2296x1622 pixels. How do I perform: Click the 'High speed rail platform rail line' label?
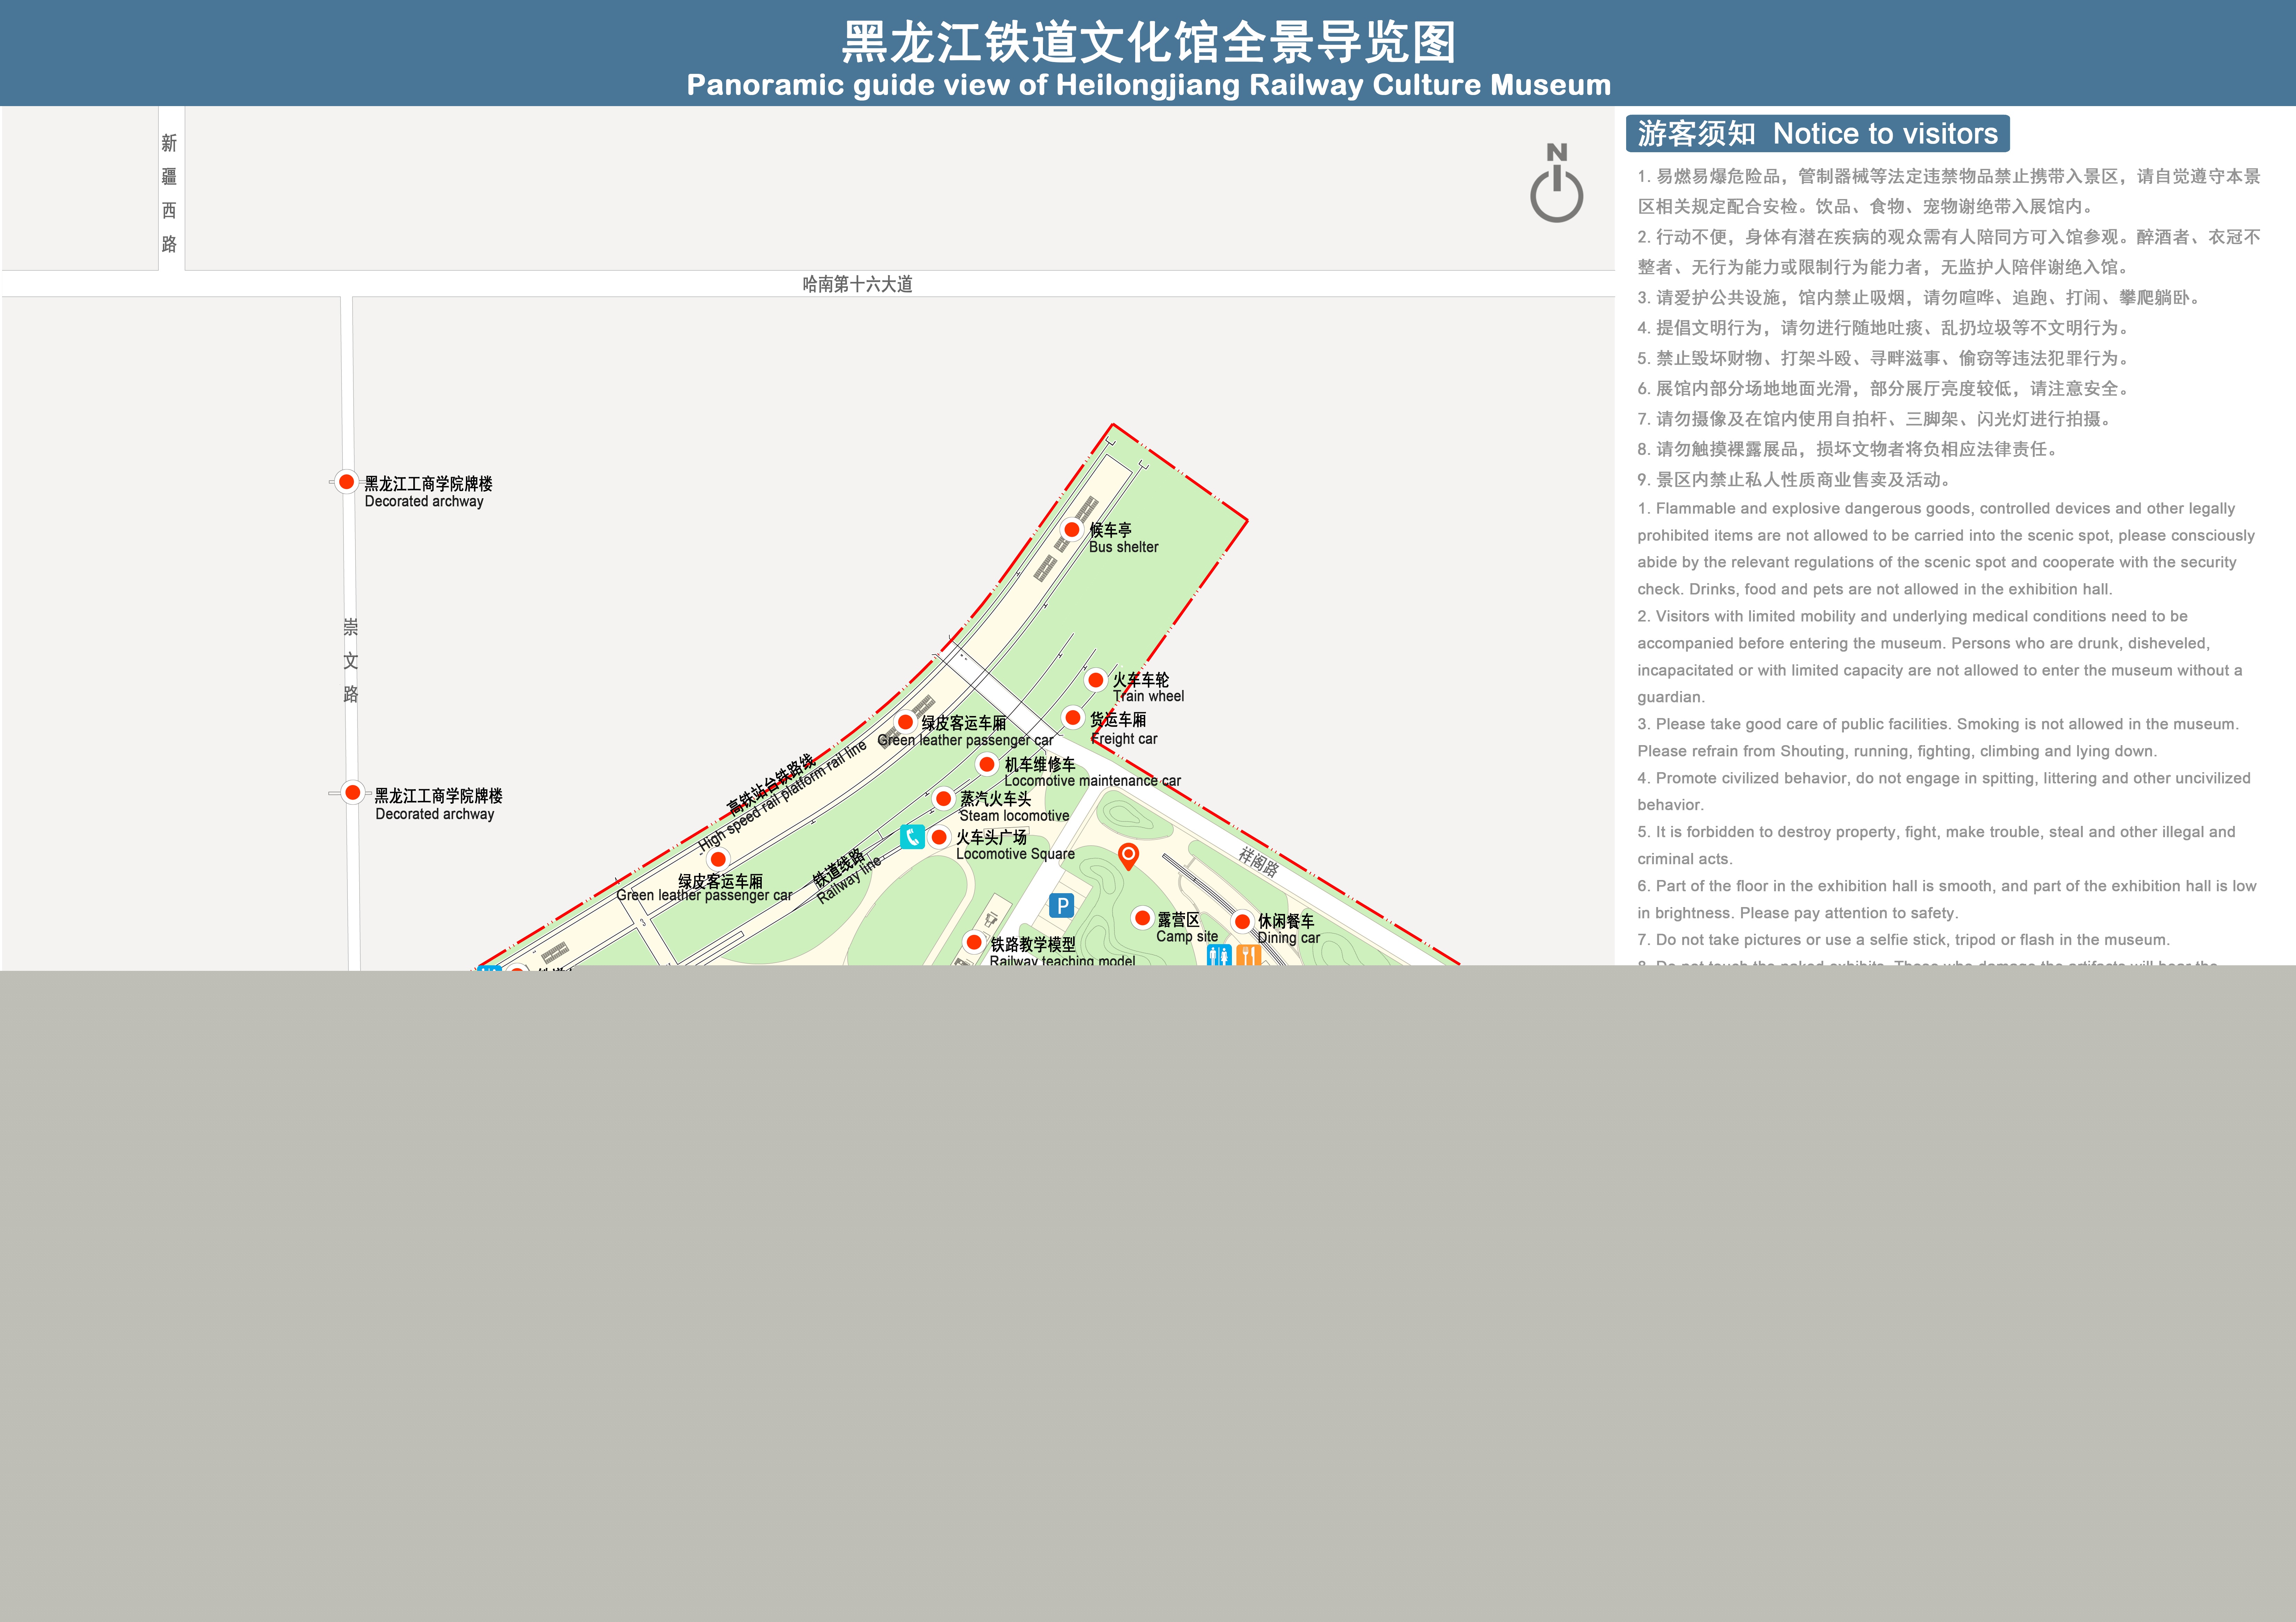pyautogui.click(x=782, y=796)
